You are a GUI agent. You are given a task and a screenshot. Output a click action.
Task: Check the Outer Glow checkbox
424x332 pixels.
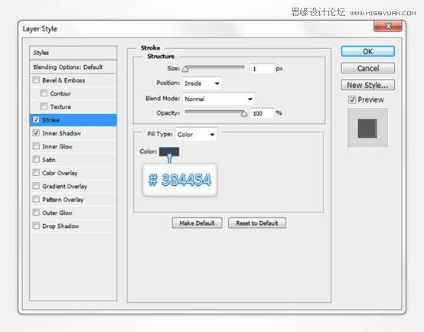click(36, 213)
